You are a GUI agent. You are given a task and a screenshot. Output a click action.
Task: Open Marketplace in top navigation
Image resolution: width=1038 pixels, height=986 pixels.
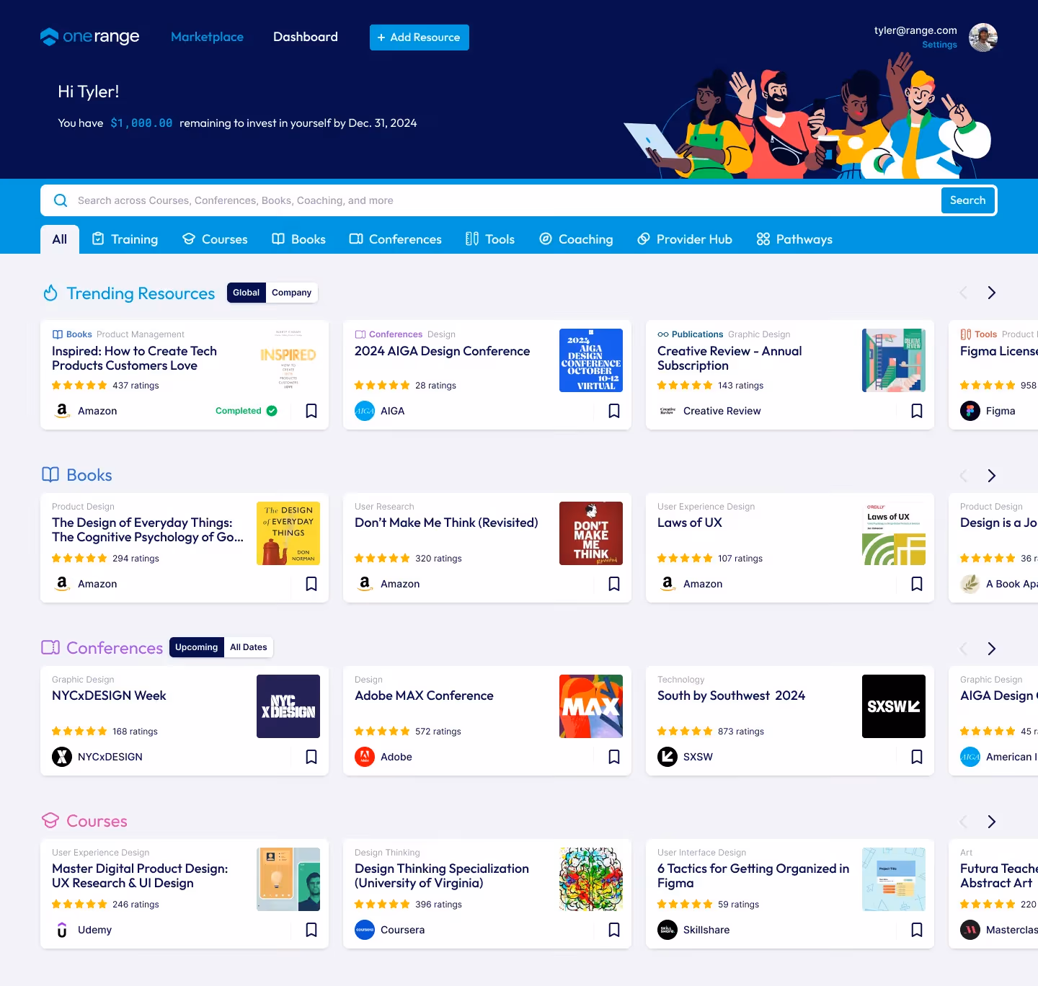point(207,37)
